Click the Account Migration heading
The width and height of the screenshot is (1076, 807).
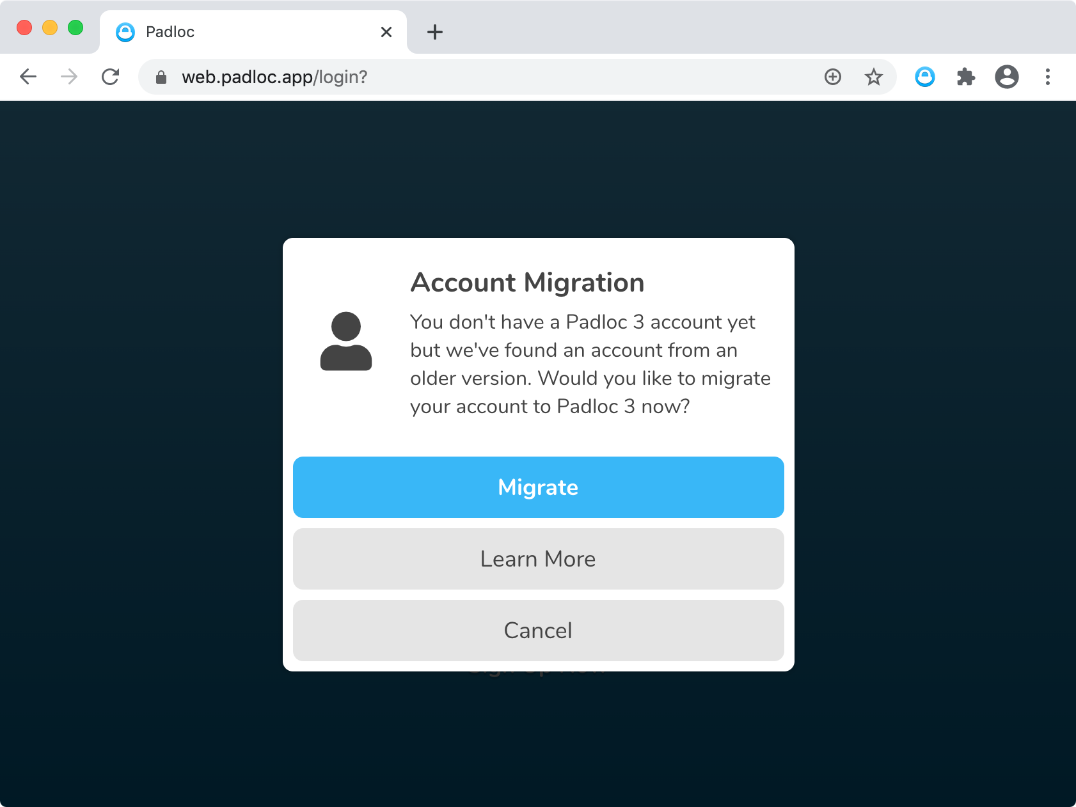click(x=527, y=283)
